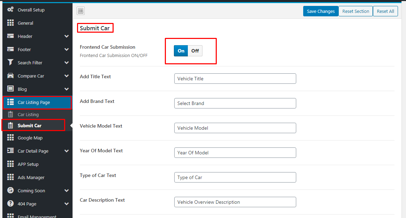Expand the Header submenu chevron
This screenshot has width=406, height=218.
pos(67,36)
